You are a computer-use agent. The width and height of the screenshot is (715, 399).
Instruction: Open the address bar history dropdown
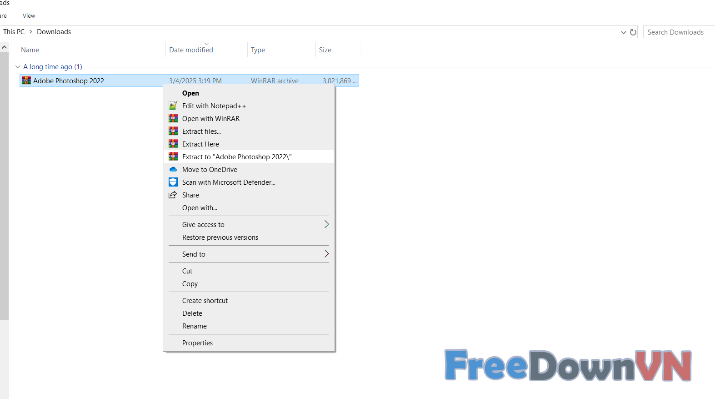click(x=623, y=32)
